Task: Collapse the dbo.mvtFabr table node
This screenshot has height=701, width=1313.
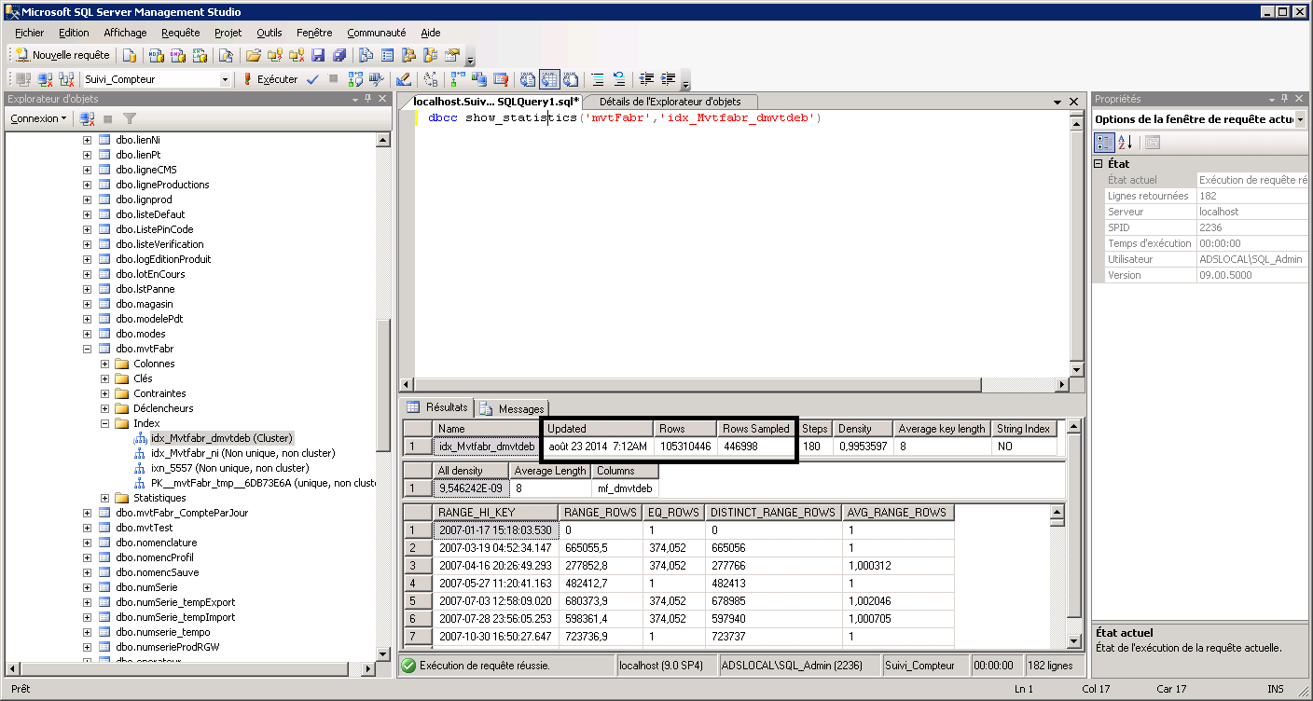Action: (x=87, y=349)
